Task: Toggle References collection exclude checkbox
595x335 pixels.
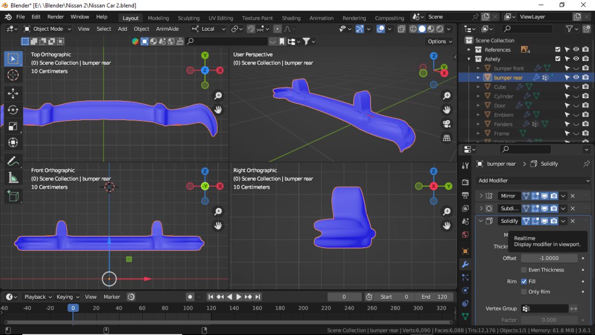Action: (x=558, y=50)
